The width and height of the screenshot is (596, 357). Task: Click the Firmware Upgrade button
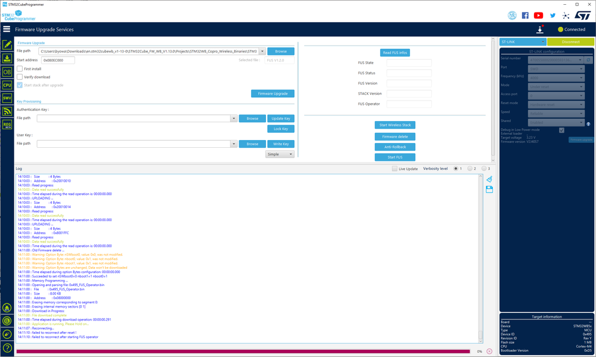pyautogui.click(x=273, y=94)
